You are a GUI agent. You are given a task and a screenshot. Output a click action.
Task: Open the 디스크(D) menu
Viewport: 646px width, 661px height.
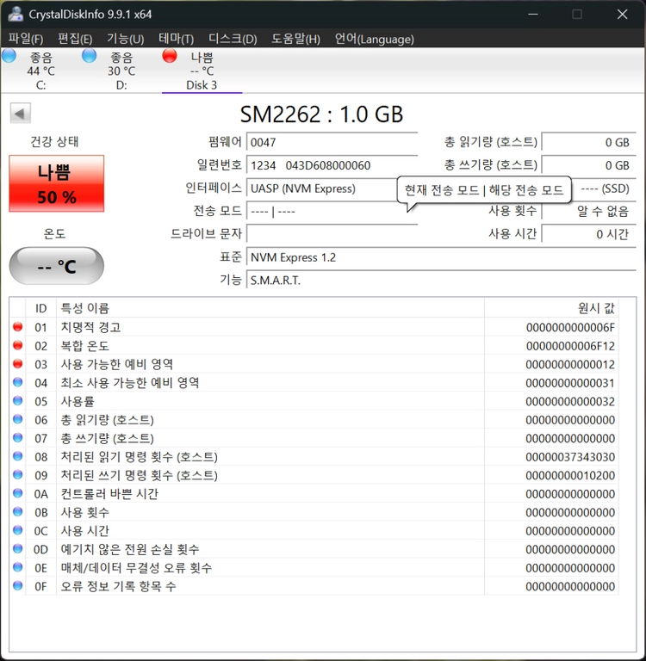click(233, 39)
